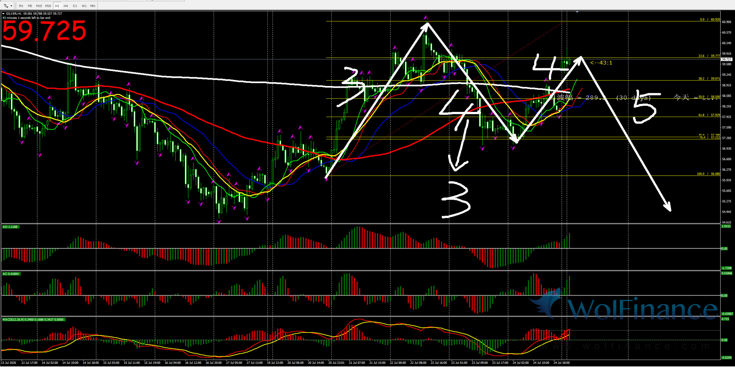Click the toolbar drag handle grip

[16, 6]
